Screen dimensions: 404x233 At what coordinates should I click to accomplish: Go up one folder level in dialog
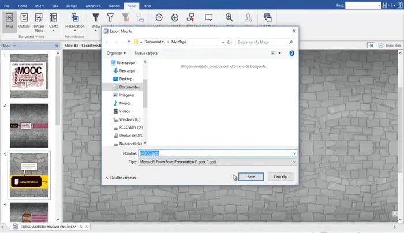coord(128,42)
